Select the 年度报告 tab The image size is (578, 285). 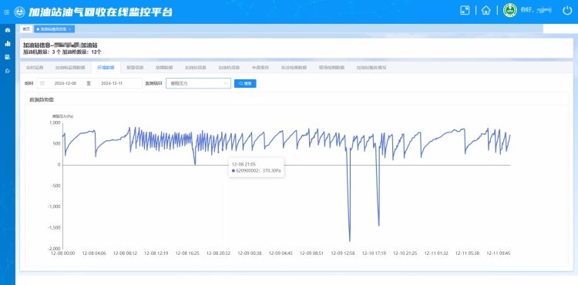tap(260, 68)
